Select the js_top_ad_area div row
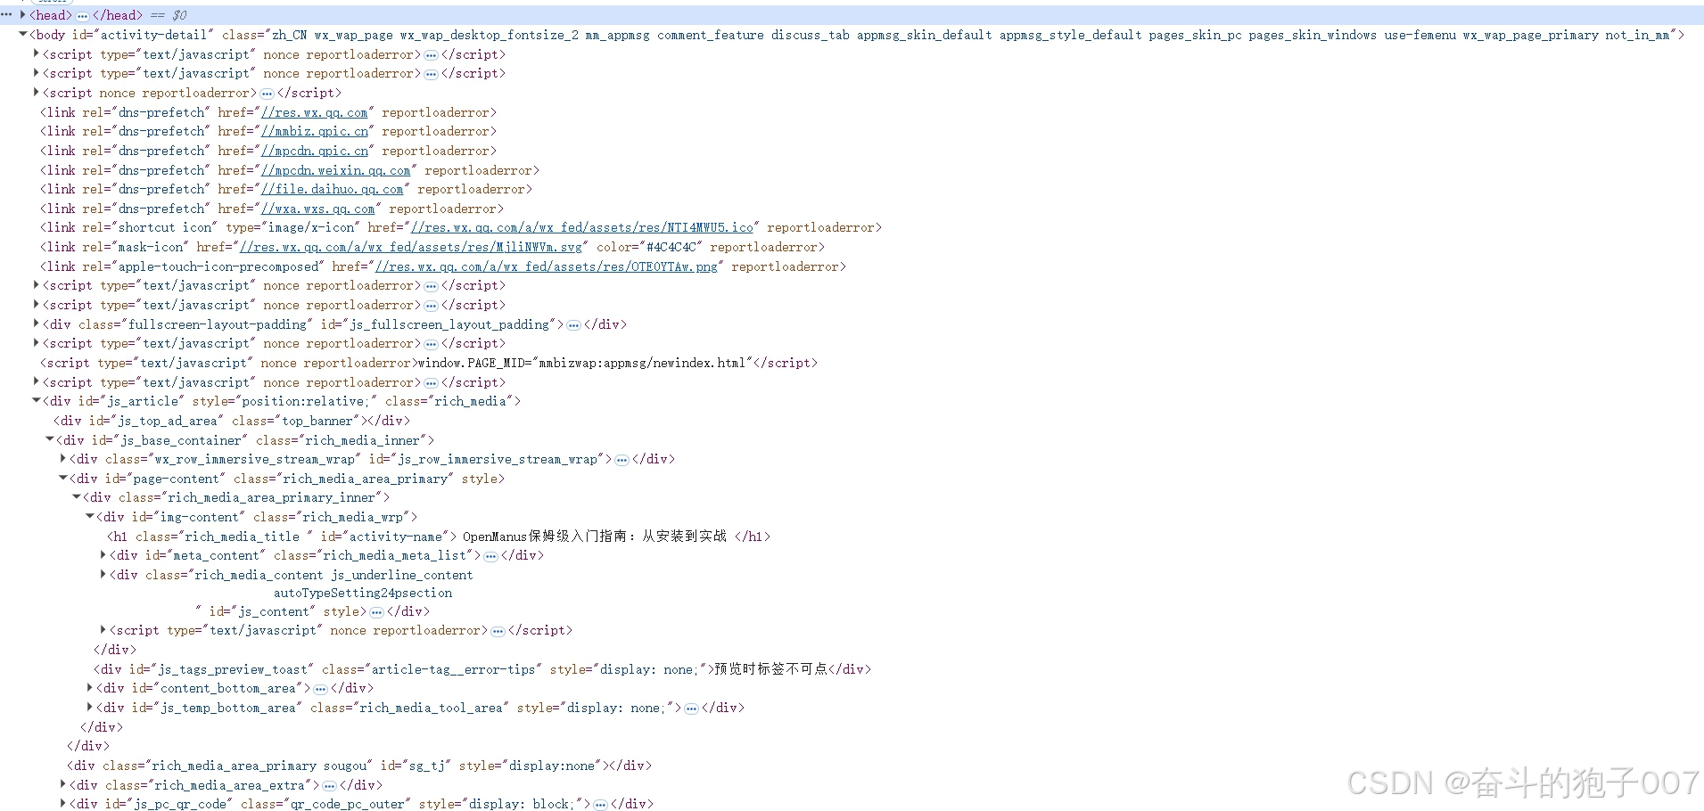1704x811 pixels. click(232, 421)
